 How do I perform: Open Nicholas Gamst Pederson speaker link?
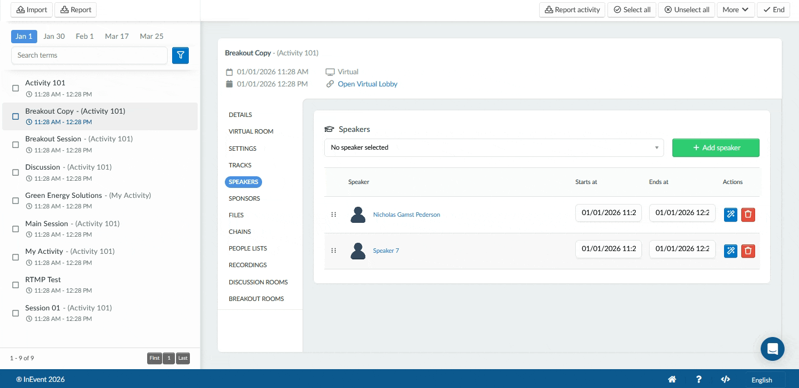point(406,215)
